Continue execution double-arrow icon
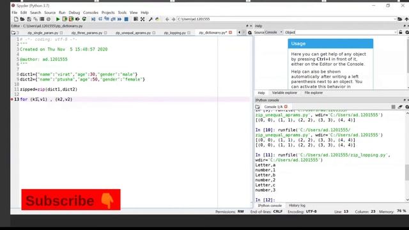This screenshot has width=409, height=230. point(120,19)
